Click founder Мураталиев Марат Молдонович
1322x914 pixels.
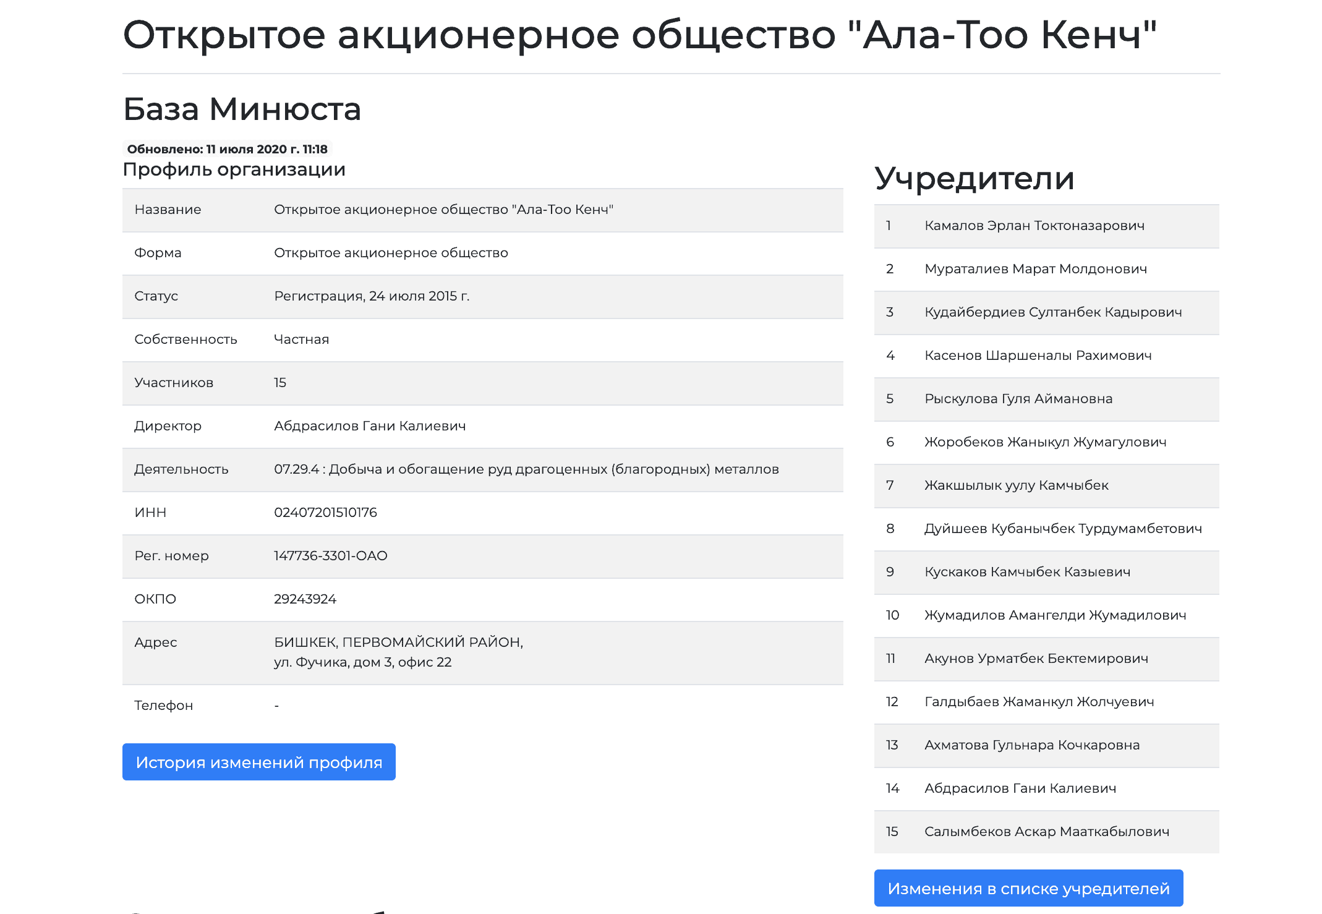point(1035,269)
